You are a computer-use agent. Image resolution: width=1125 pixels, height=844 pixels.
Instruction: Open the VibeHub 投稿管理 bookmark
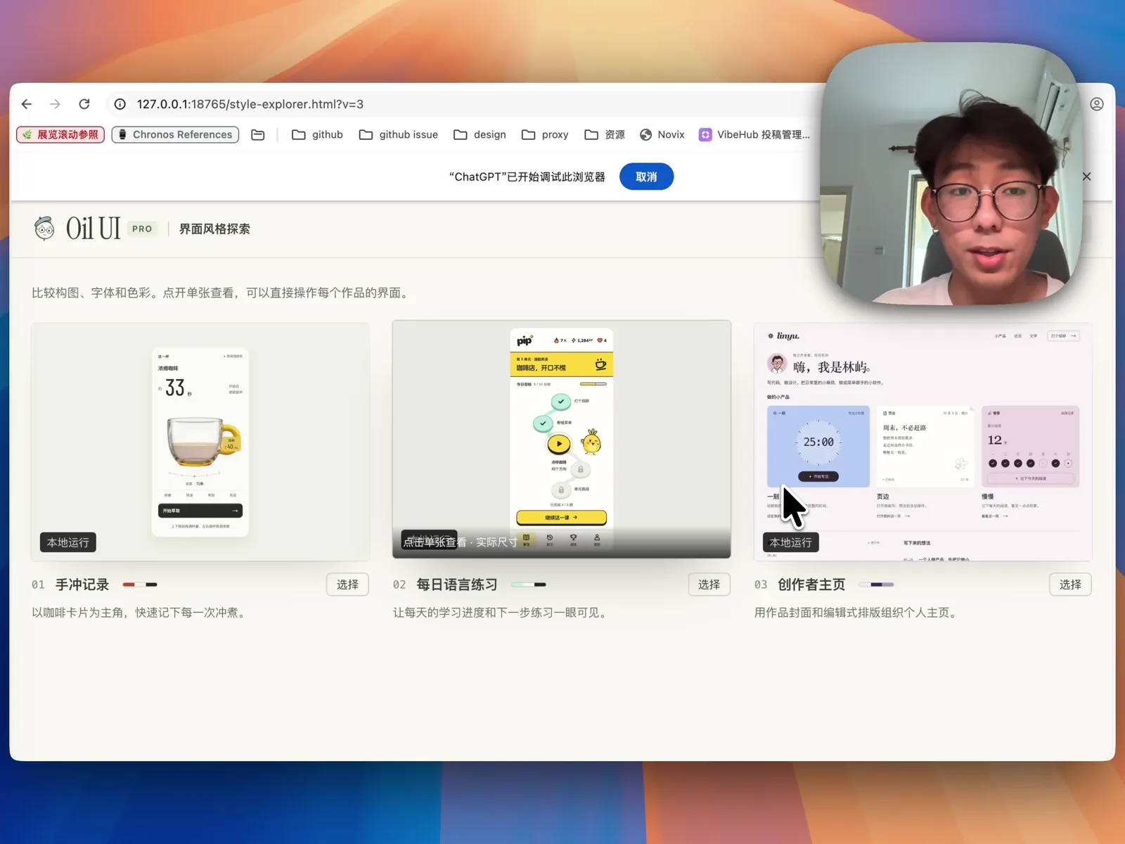coord(754,134)
